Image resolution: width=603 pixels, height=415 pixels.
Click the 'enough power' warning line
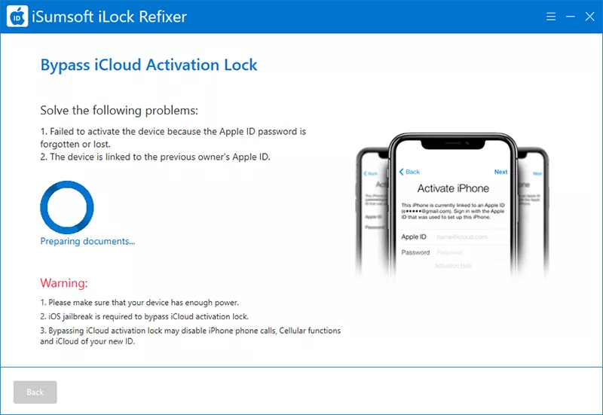point(139,303)
